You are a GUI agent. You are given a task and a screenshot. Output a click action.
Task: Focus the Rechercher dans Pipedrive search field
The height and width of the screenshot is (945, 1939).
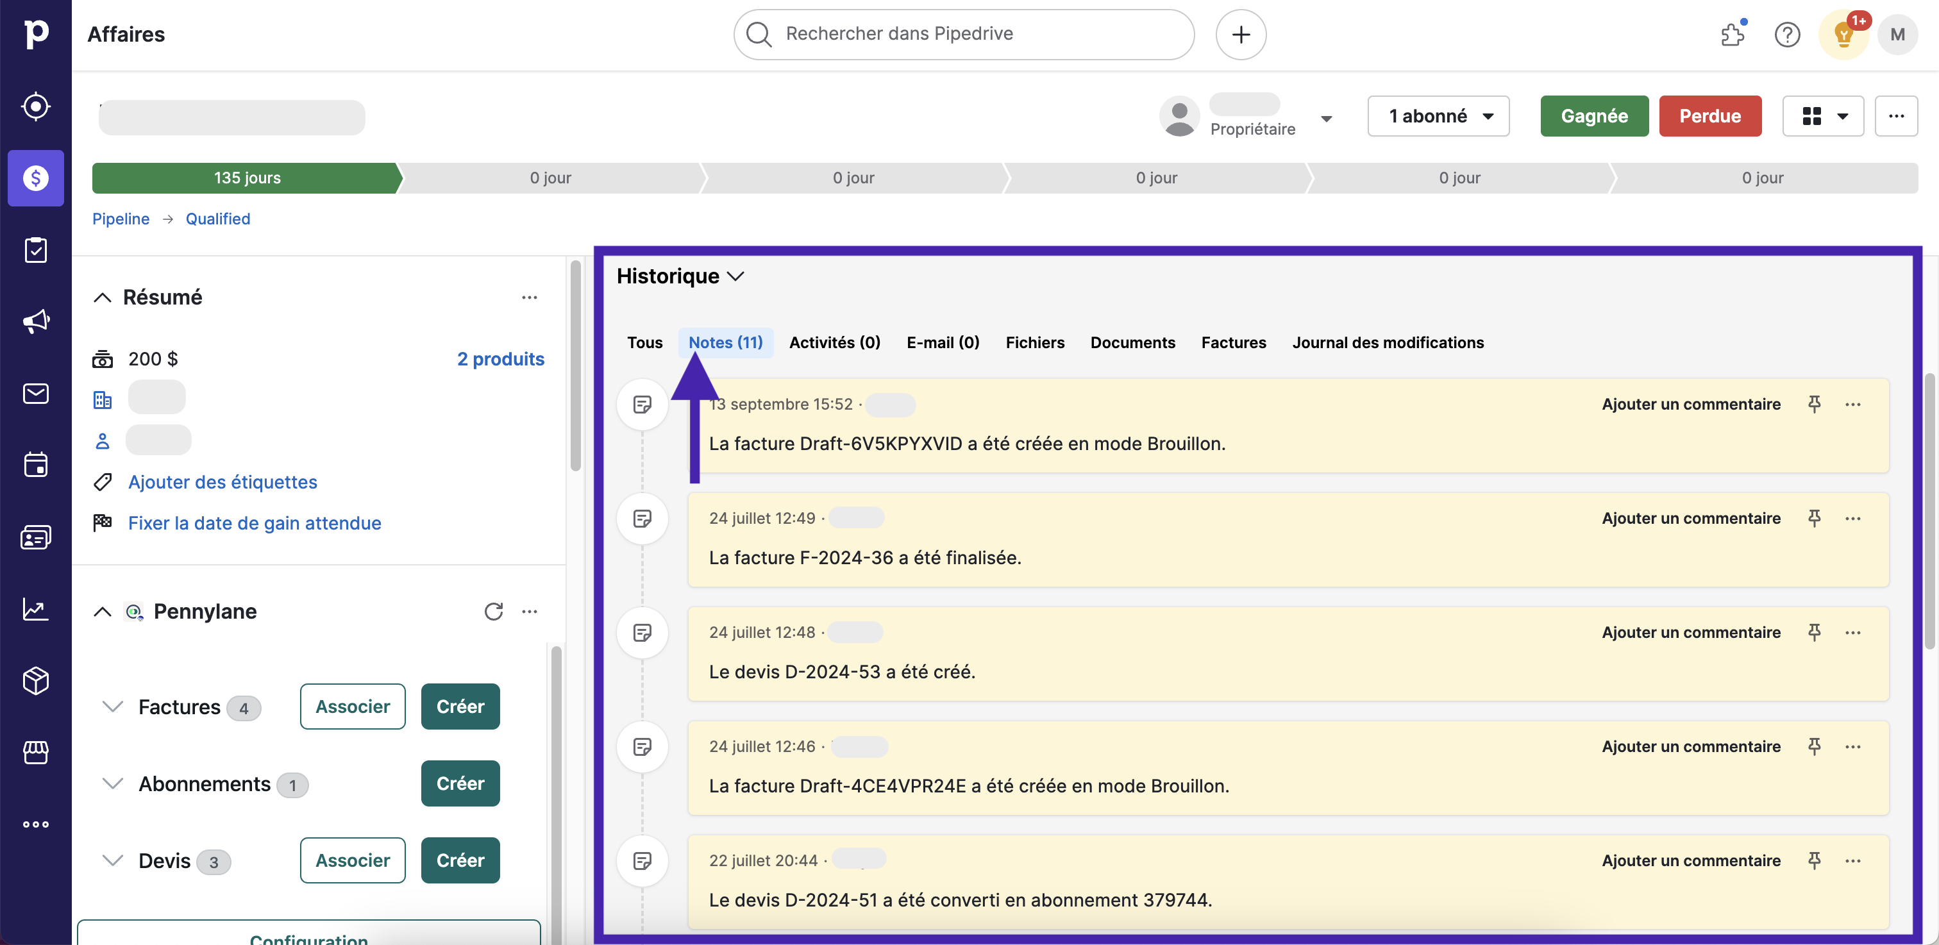(964, 34)
